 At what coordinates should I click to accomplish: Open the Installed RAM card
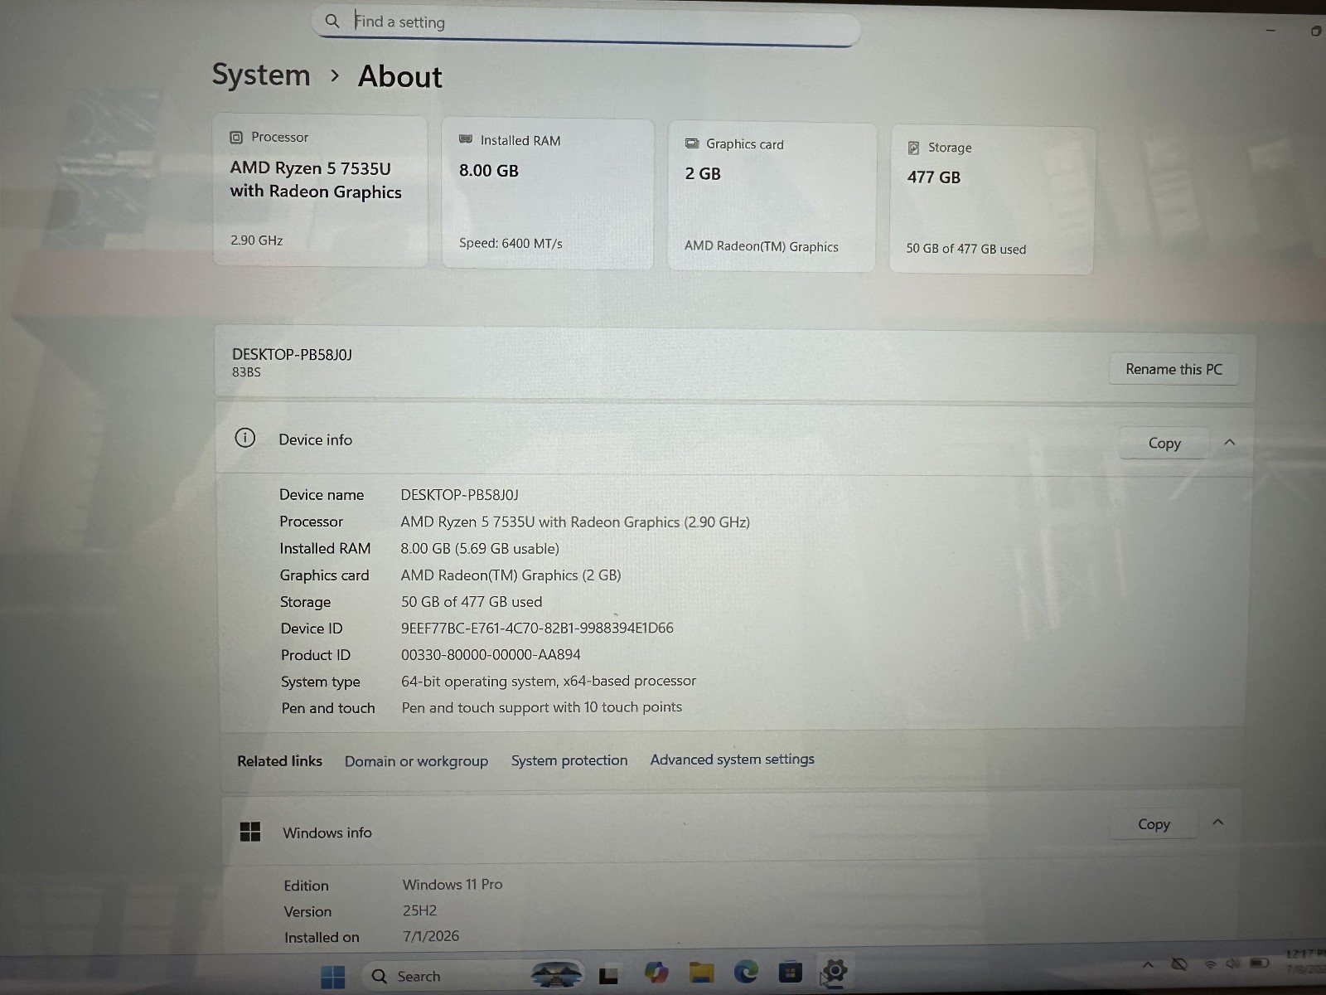pyautogui.click(x=548, y=193)
